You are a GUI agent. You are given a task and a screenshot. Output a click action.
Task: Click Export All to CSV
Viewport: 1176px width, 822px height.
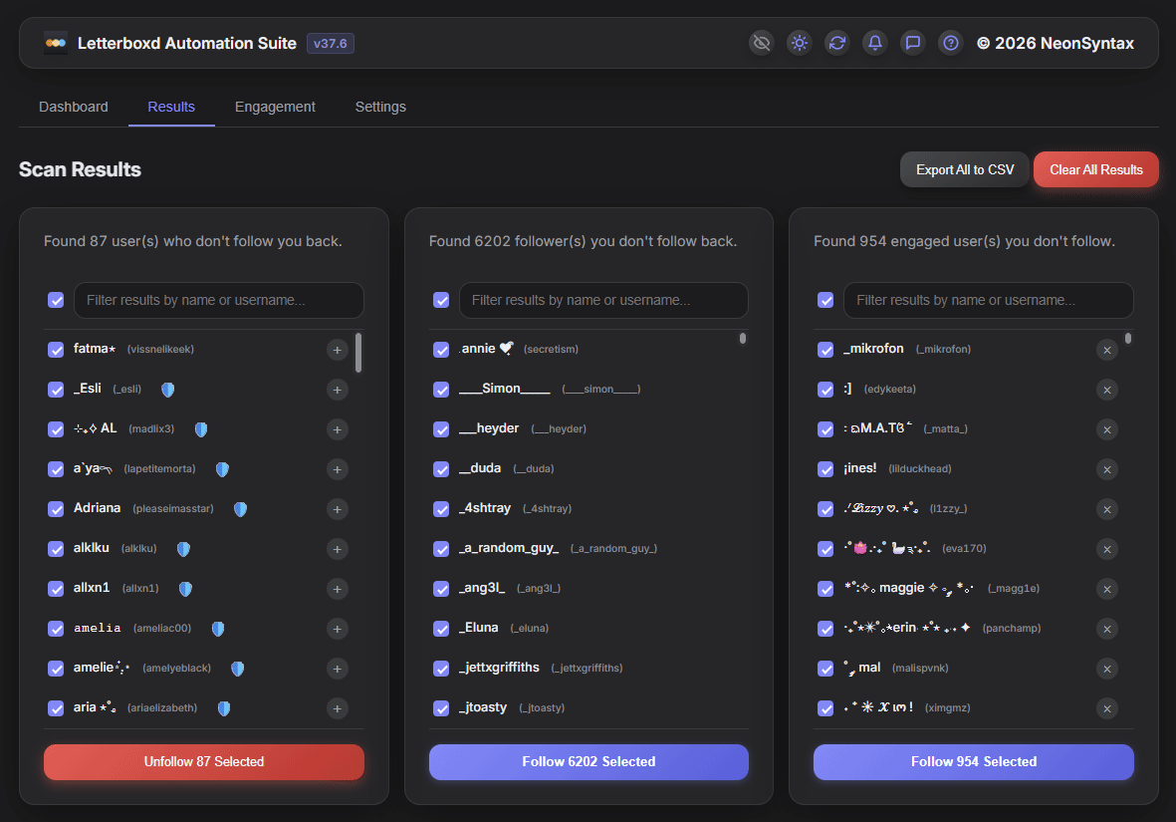965,169
